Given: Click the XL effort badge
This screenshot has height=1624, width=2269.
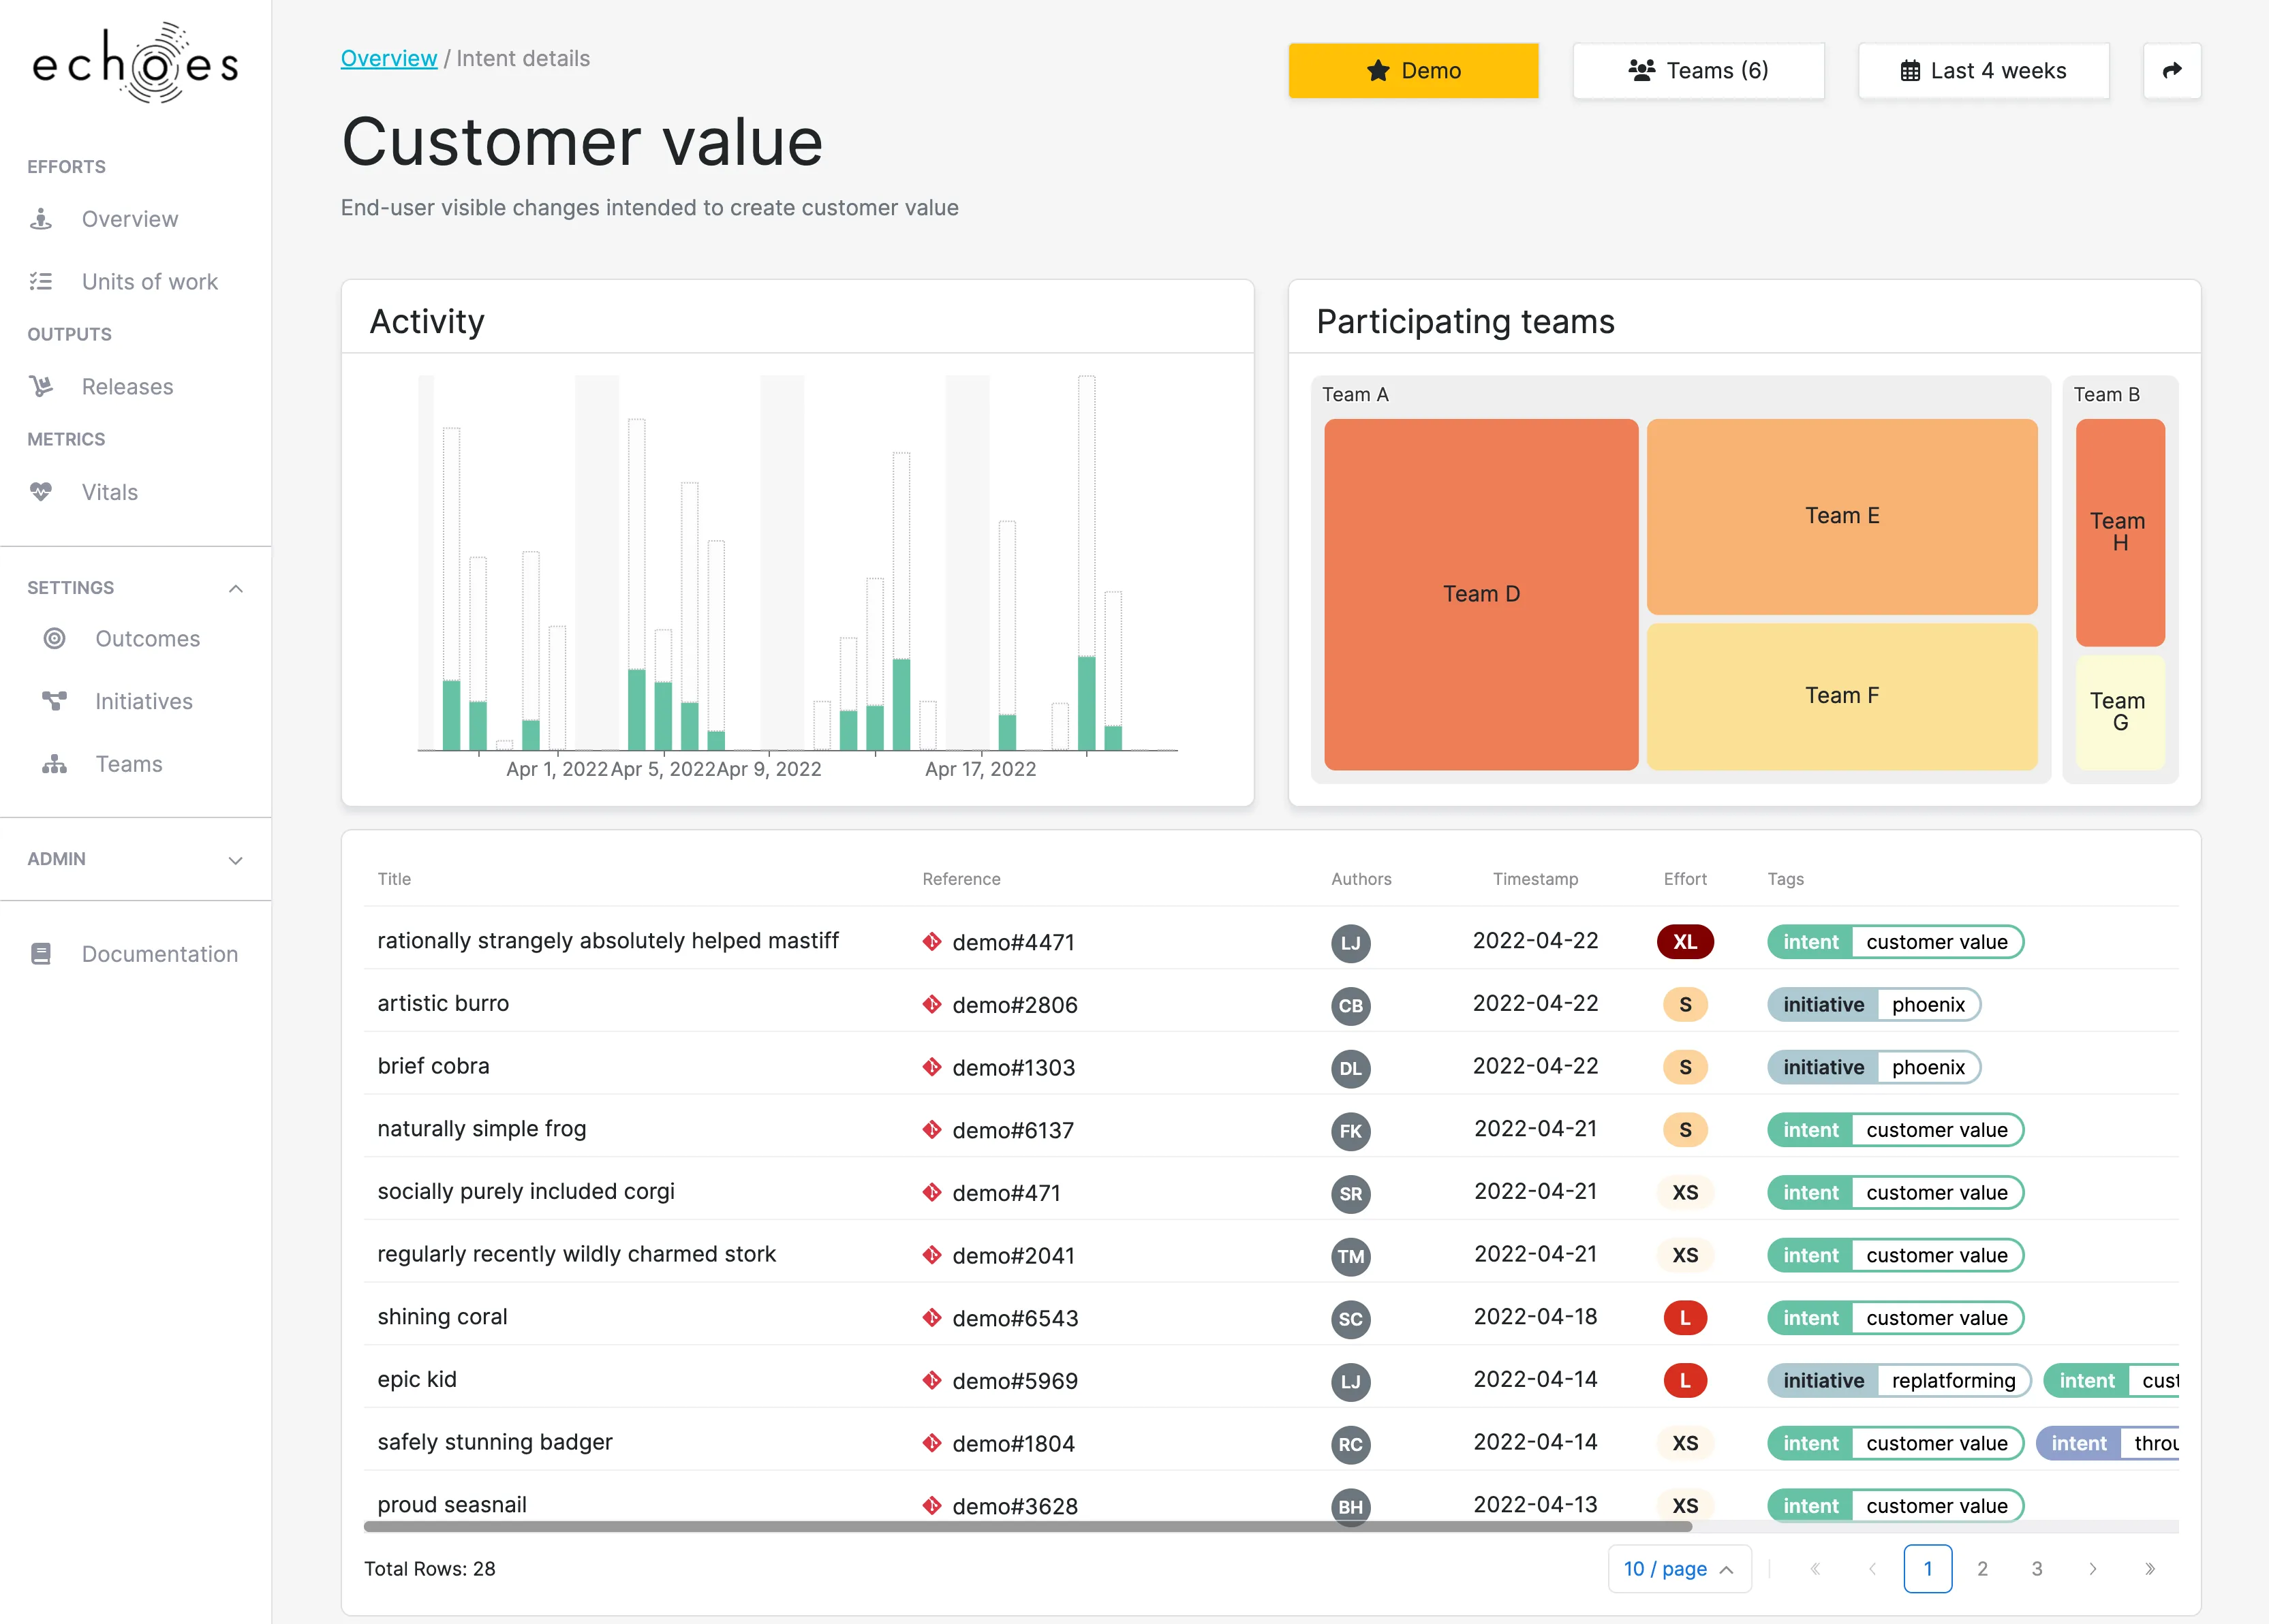Looking at the screenshot, I should point(1685,942).
